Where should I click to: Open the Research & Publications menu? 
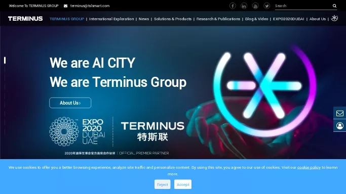[x=218, y=19]
